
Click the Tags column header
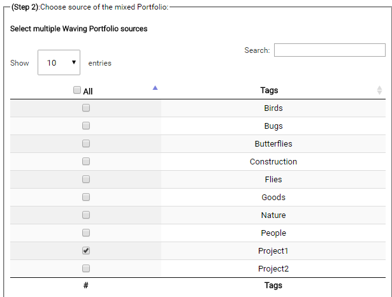coord(269,91)
